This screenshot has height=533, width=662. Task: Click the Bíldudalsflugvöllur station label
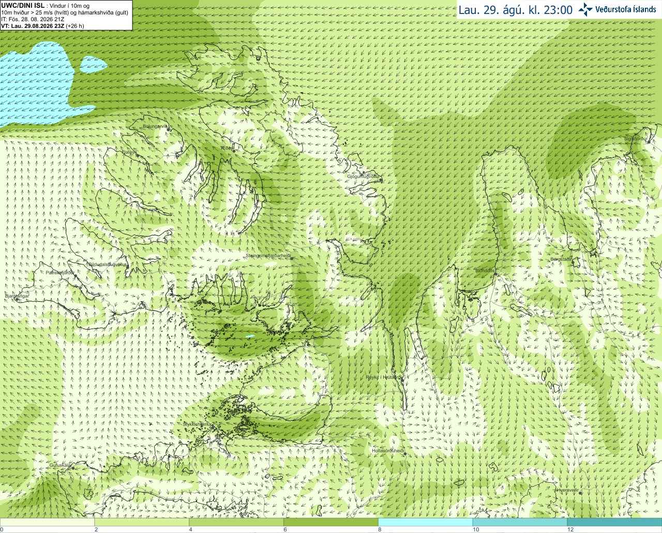click(x=108, y=264)
